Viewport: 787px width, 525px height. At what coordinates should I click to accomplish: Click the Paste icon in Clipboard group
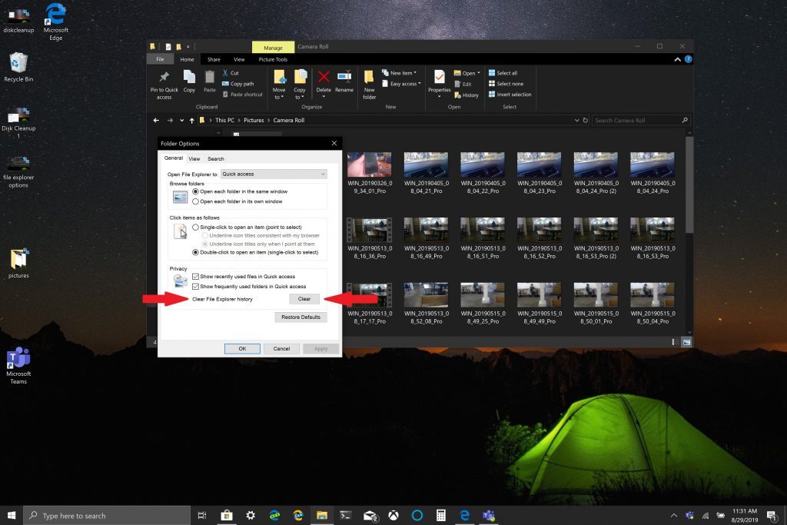[209, 78]
